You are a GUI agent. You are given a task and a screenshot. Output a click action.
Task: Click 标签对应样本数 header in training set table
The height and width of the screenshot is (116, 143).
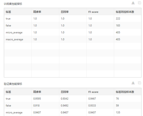point(125,12)
